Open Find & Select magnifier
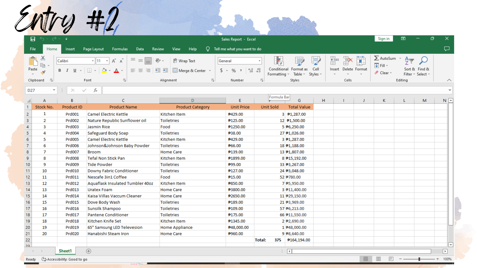The height and width of the screenshot is (268, 477). (423, 66)
